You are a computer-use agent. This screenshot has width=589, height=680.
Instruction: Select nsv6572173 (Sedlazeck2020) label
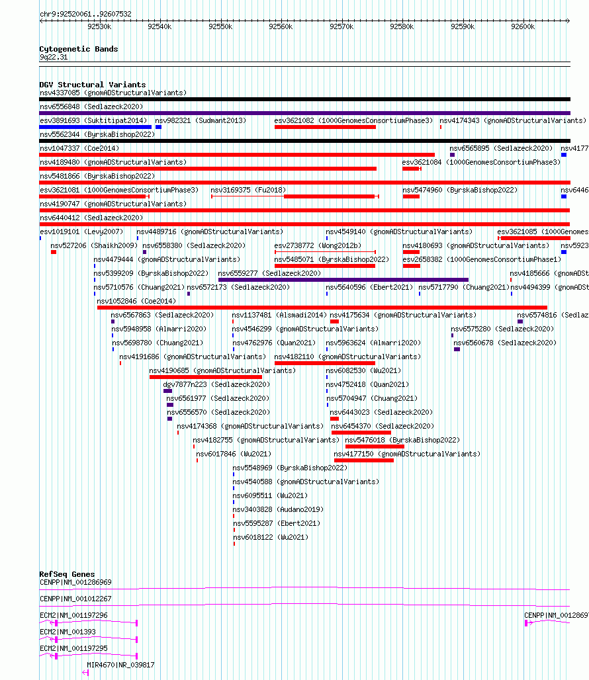[238, 287]
